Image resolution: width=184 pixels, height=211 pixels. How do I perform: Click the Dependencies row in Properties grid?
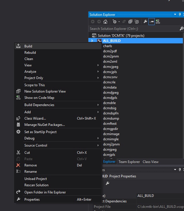(142, 201)
